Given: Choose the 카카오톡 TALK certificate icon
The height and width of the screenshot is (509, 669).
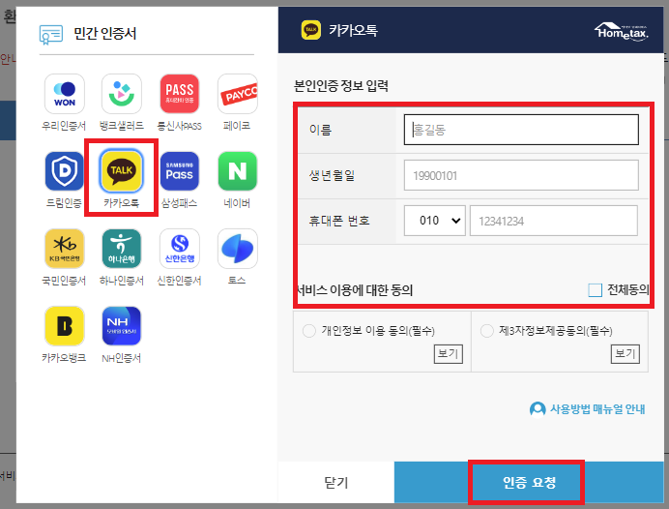Looking at the screenshot, I should click(x=122, y=171).
